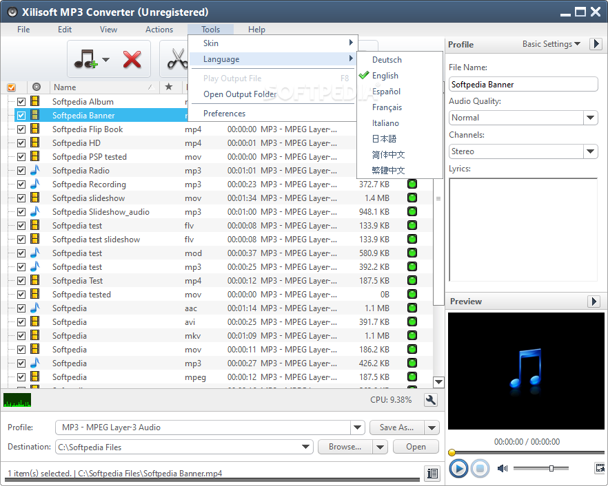Open the Destination folder dropdown

pyautogui.click(x=305, y=447)
